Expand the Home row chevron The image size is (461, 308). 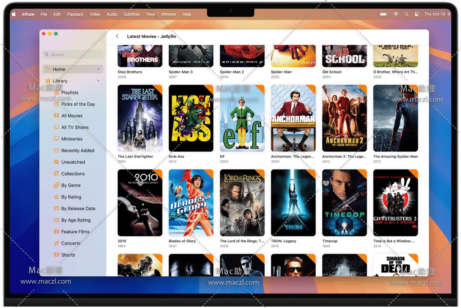coord(98,69)
